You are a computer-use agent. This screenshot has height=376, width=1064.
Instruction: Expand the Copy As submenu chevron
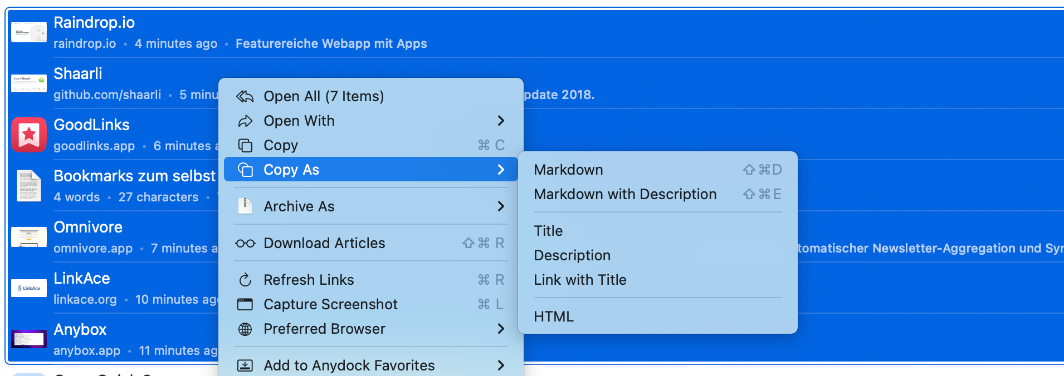[x=501, y=170]
